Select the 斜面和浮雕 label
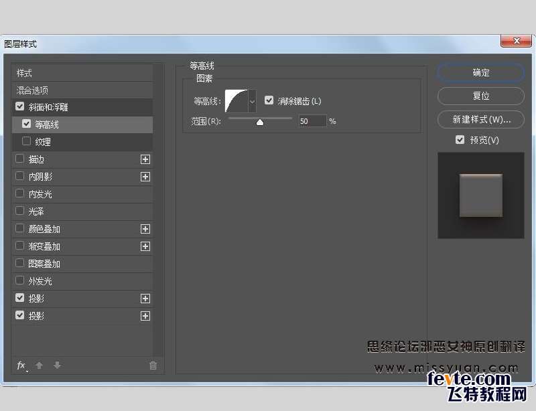 pos(48,107)
